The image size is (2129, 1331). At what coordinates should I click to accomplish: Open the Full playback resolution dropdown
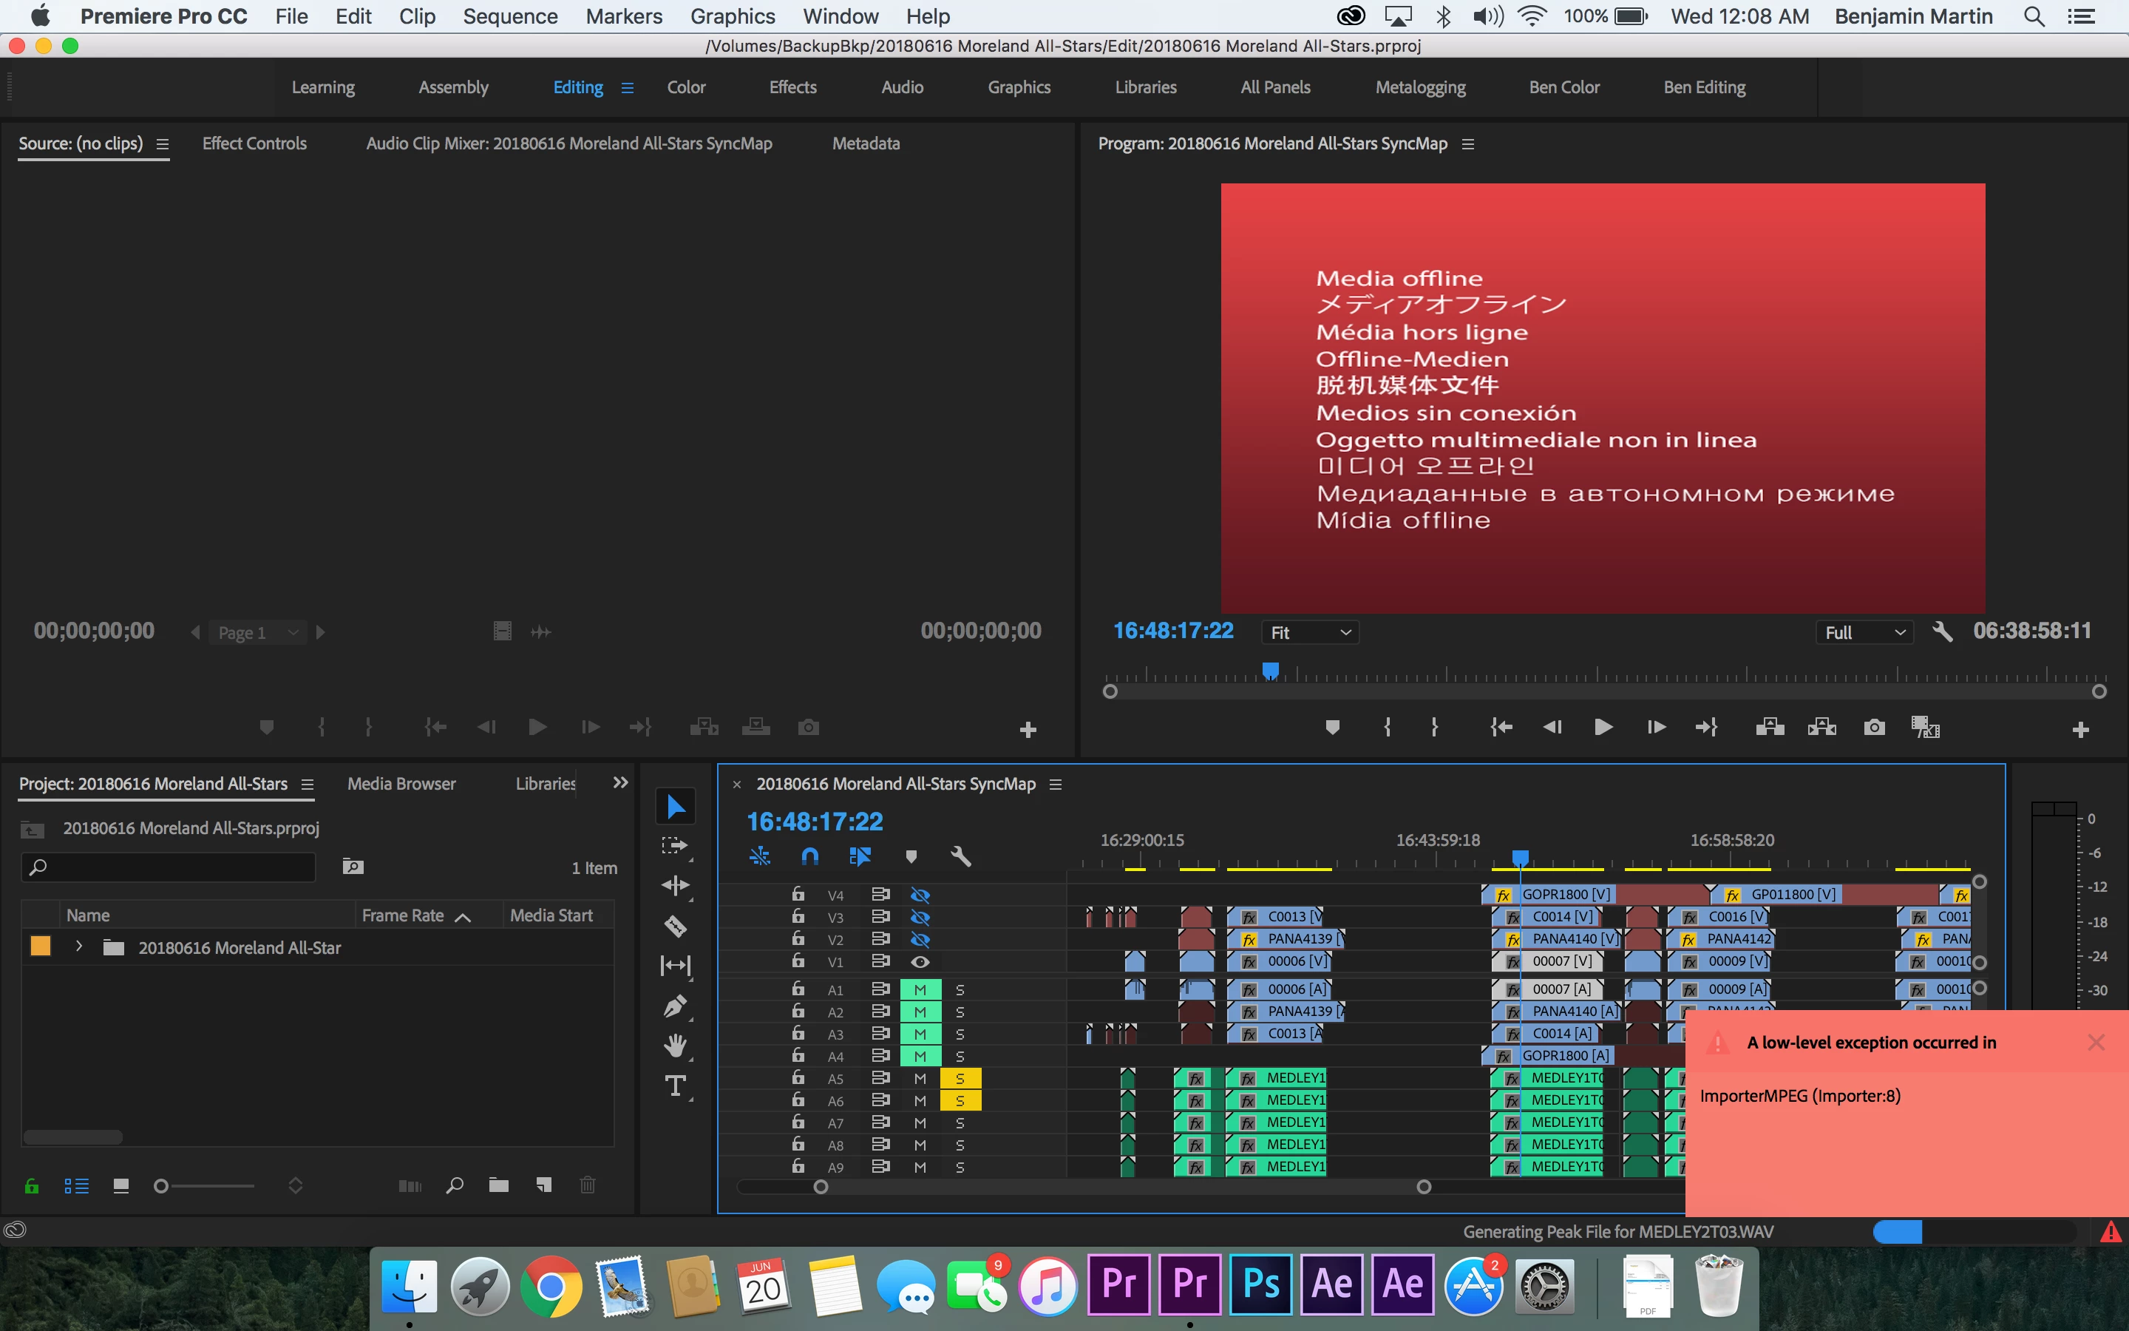pyautogui.click(x=1864, y=632)
